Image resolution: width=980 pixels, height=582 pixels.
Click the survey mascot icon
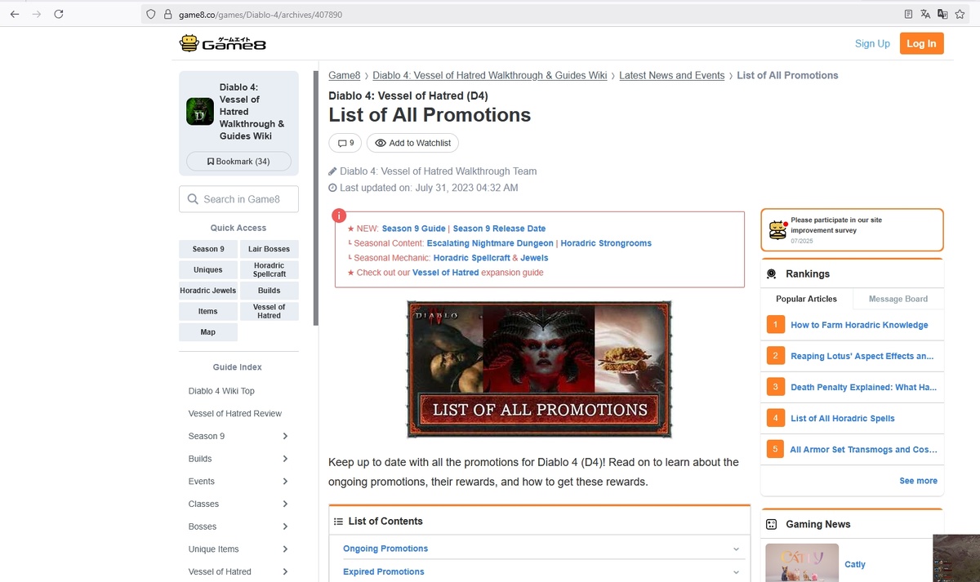(x=777, y=230)
